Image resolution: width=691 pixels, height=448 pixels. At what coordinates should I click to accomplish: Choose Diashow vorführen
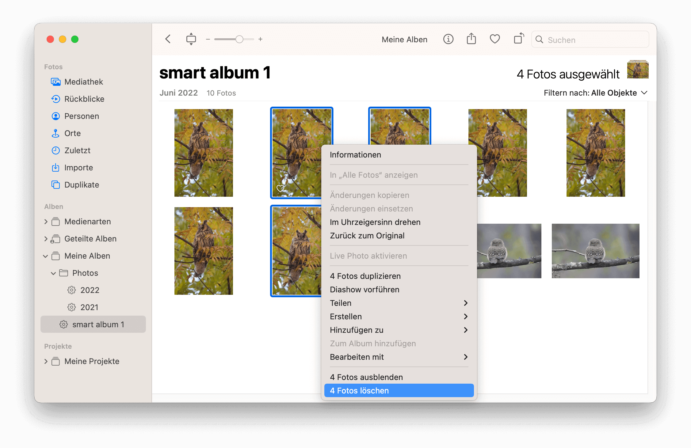click(399, 290)
